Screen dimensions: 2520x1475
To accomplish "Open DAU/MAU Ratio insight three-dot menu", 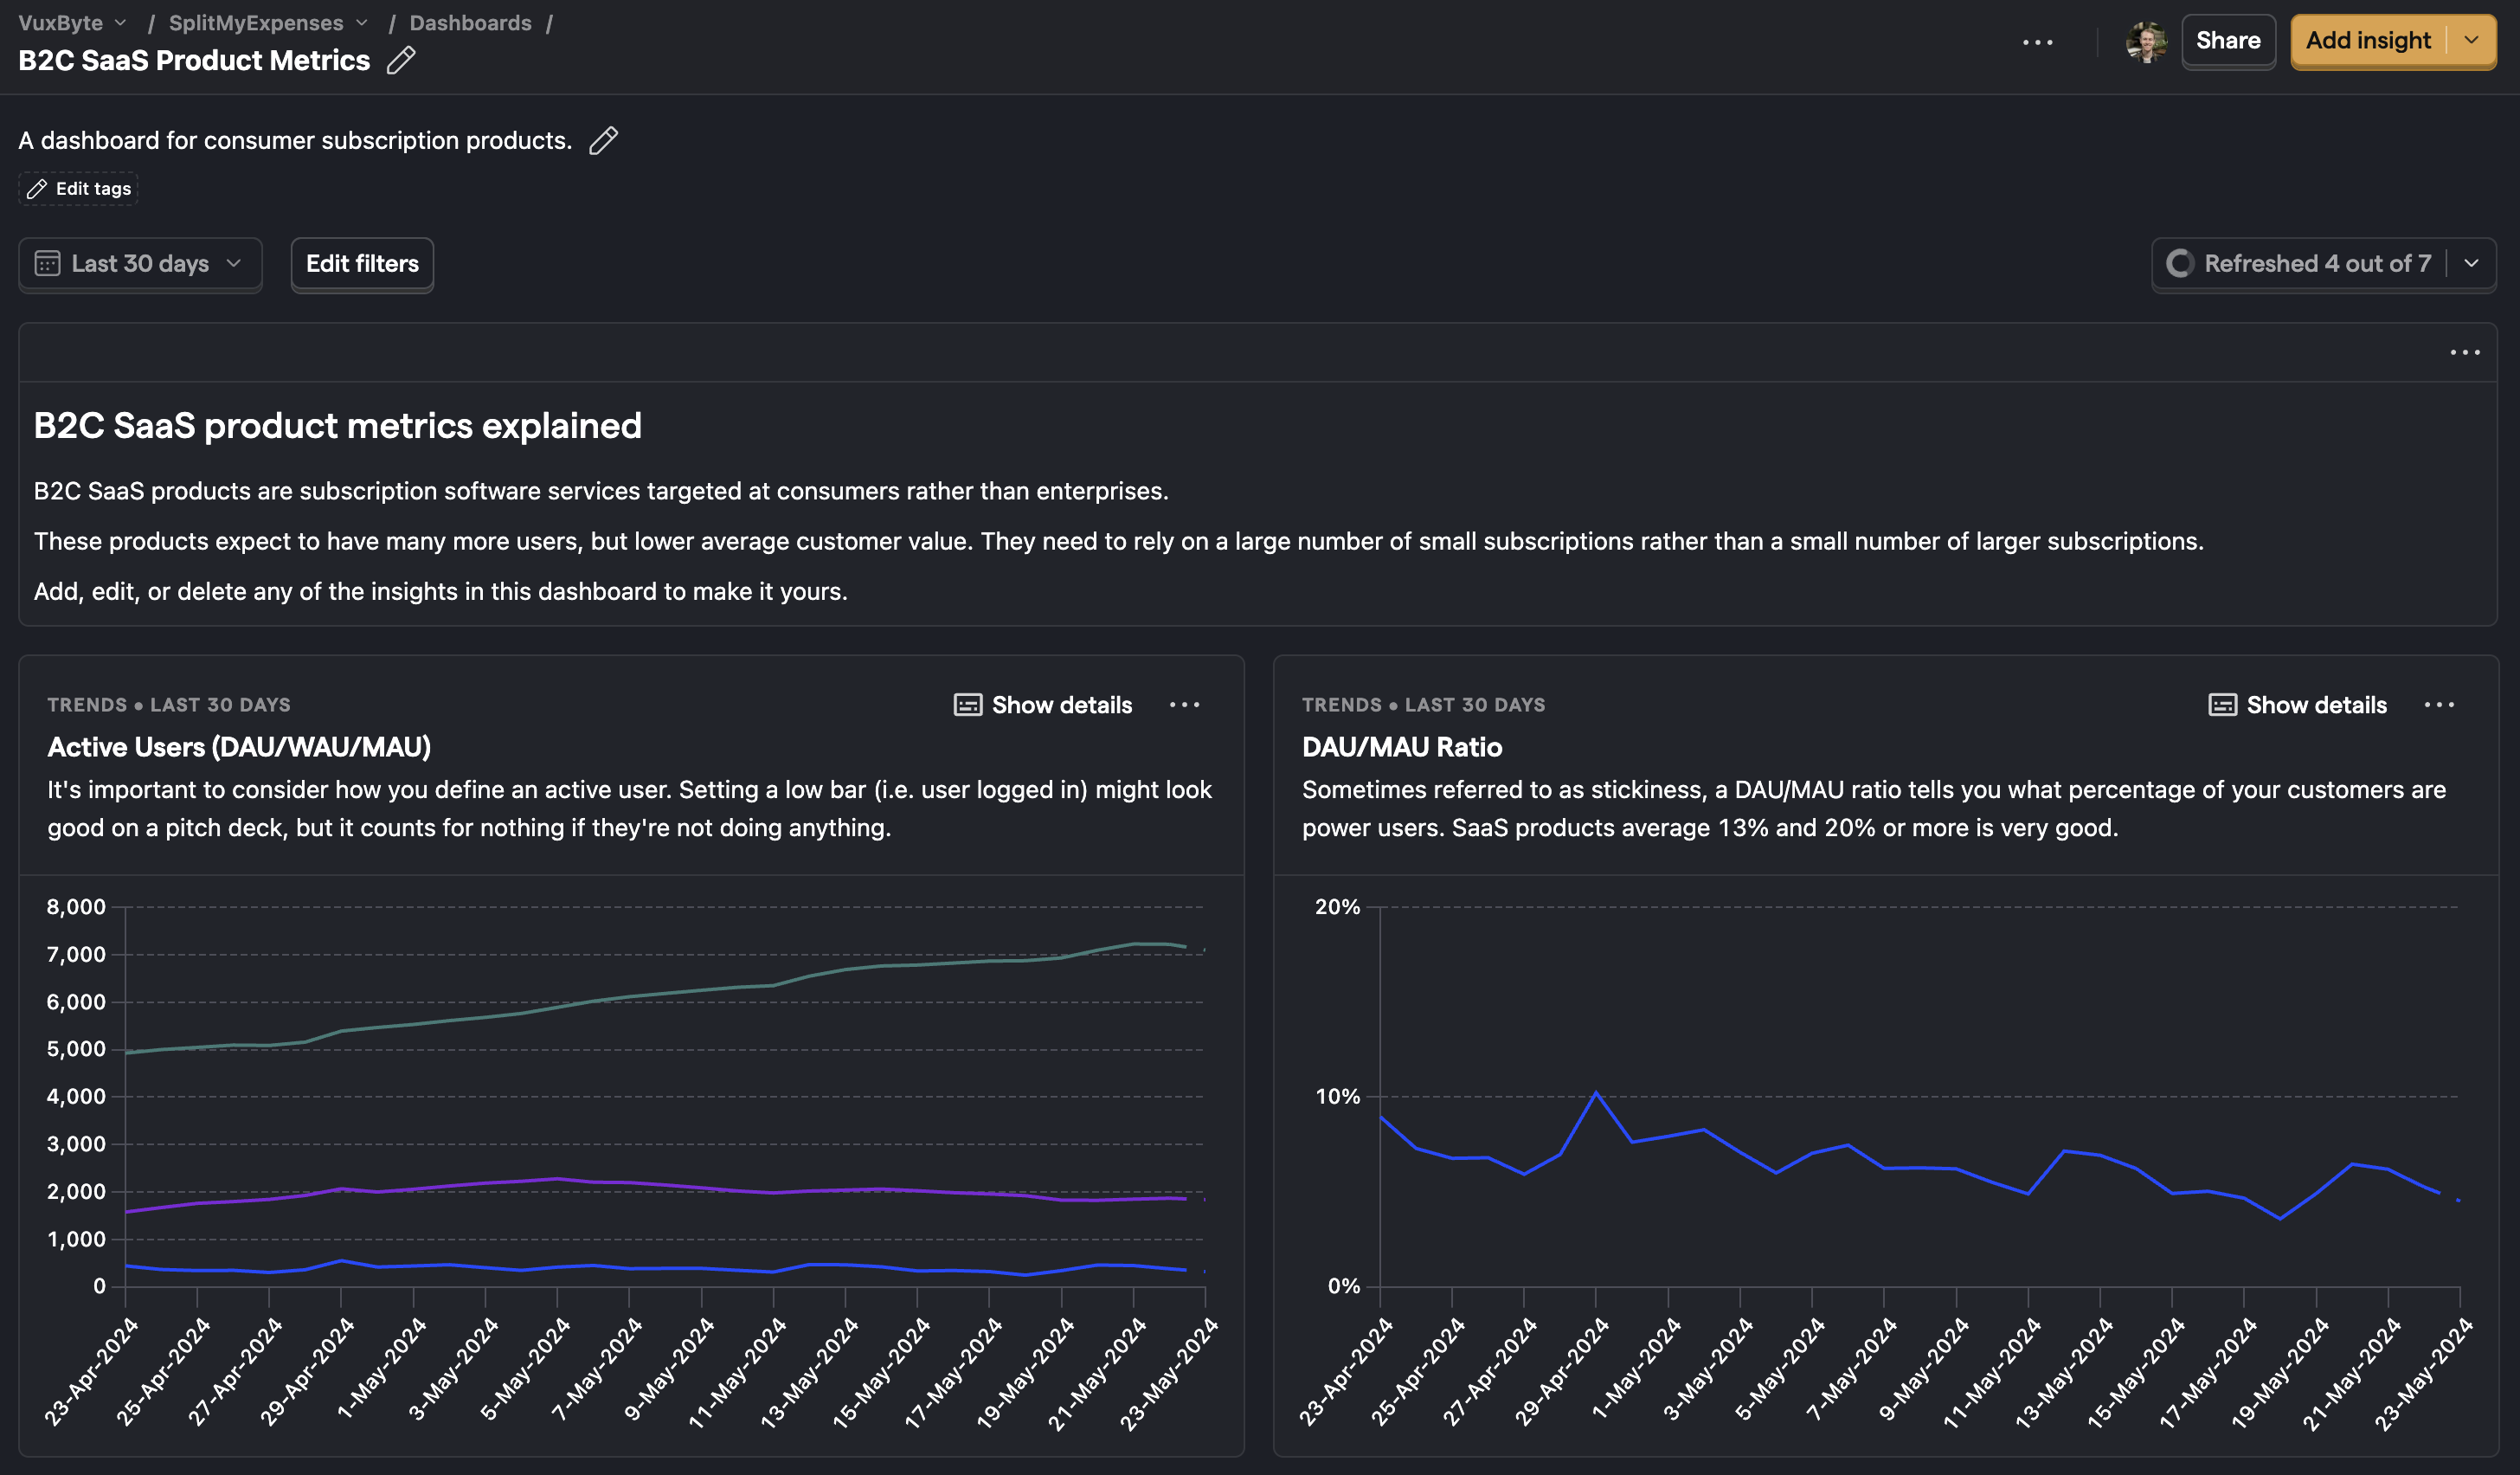I will (2440, 705).
